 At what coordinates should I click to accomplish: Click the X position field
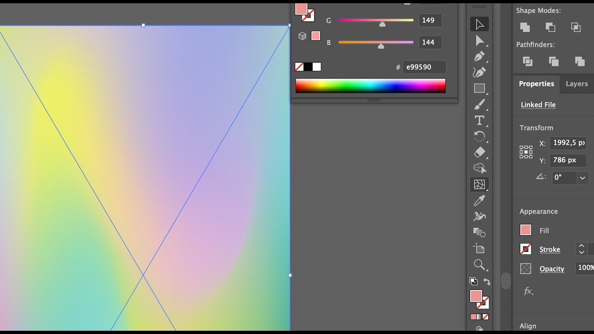click(x=568, y=143)
